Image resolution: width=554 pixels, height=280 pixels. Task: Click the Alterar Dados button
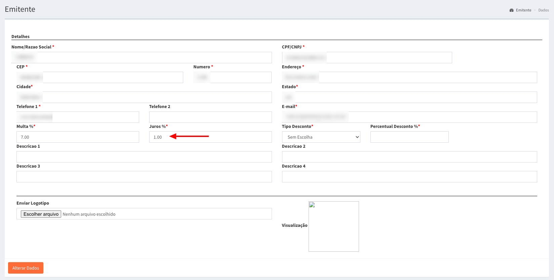point(26,268)
